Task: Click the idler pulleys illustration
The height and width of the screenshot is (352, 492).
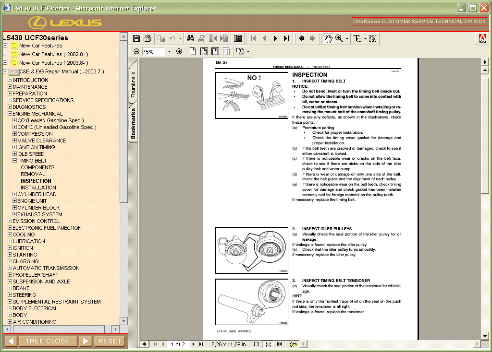Action: (252, 250)
